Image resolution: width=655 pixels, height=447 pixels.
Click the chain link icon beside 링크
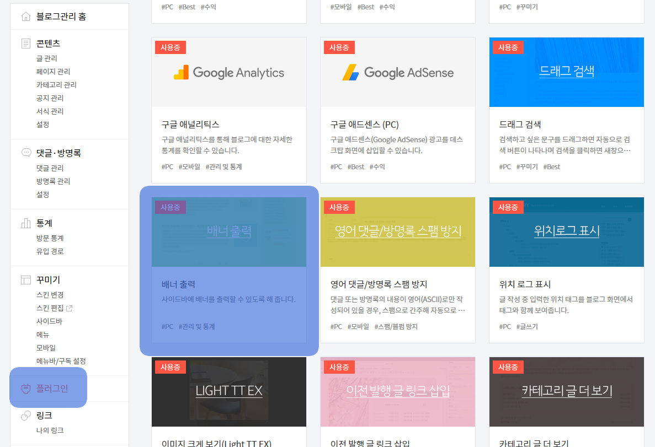coord(26,415)
